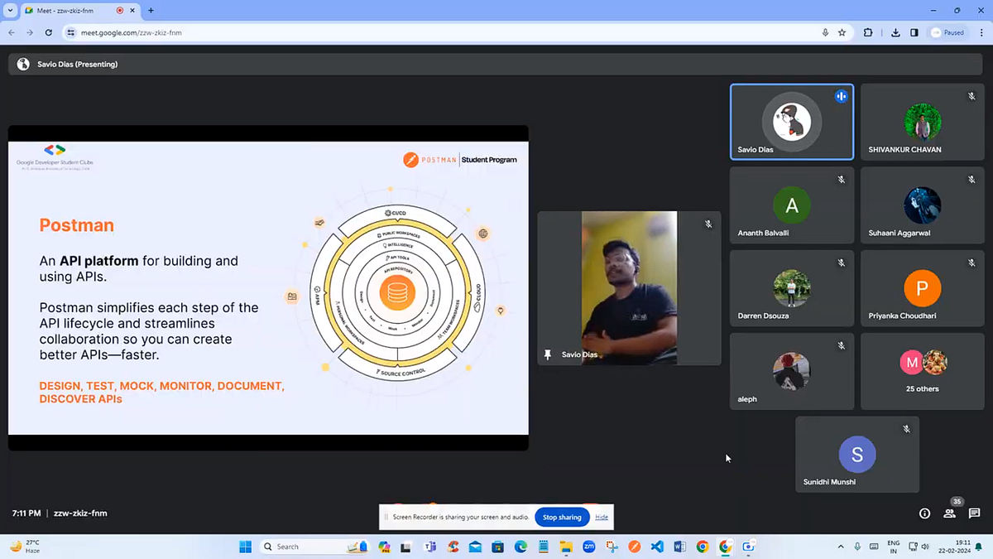Open the browser Downloads icon
Image resolution: width=993 pixels, height=559 pixels.
point(895,32)
